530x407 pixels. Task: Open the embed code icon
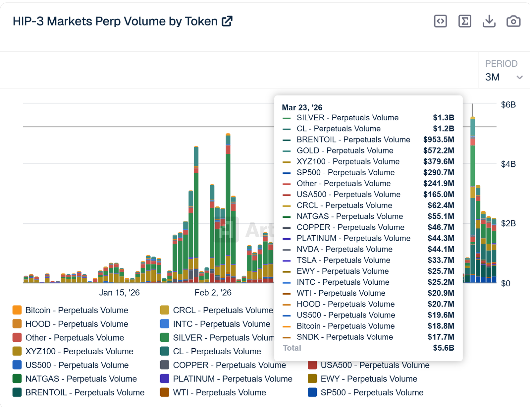(x=440, y=21)
